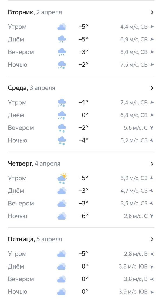Click Wednesday evening north wind arrow
162x301 pixels.
(152, 128)
